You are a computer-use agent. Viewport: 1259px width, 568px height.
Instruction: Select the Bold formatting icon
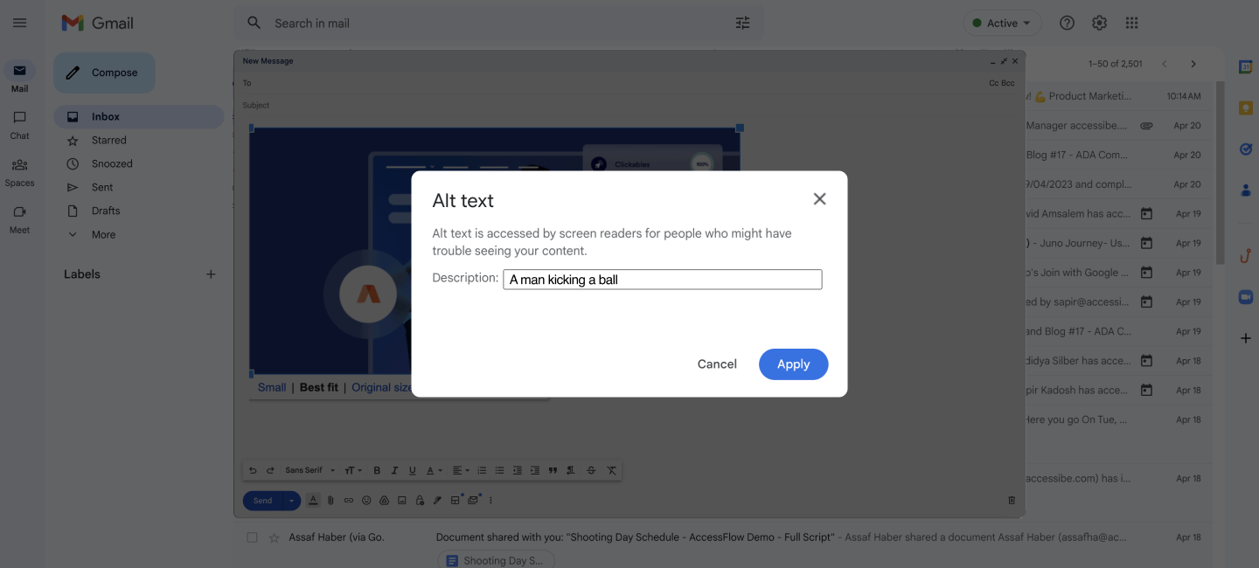[377, 469]
